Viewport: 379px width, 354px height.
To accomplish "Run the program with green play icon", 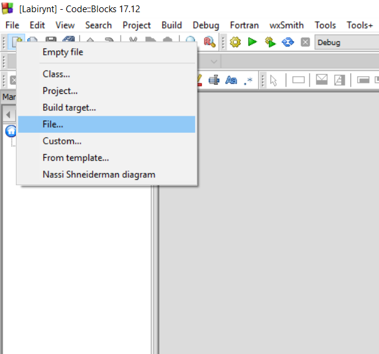I will [x=252, y=42].
